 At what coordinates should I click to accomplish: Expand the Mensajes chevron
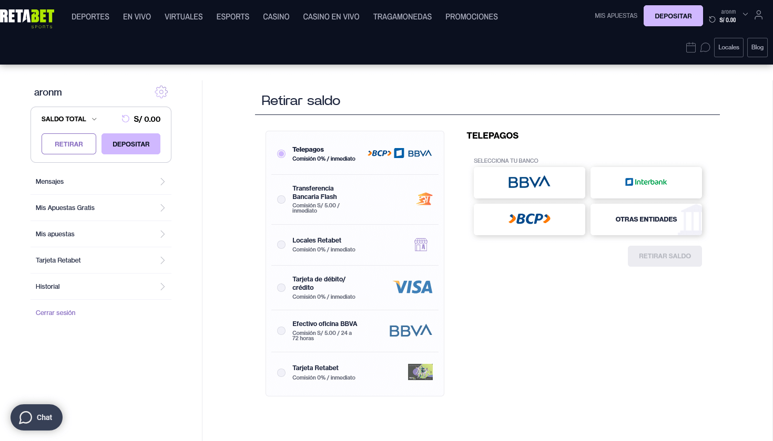pyautogui.click(x=162, y=182)
